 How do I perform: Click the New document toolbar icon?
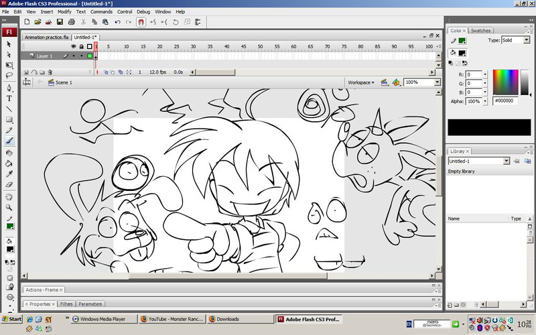tap(27, 22)
